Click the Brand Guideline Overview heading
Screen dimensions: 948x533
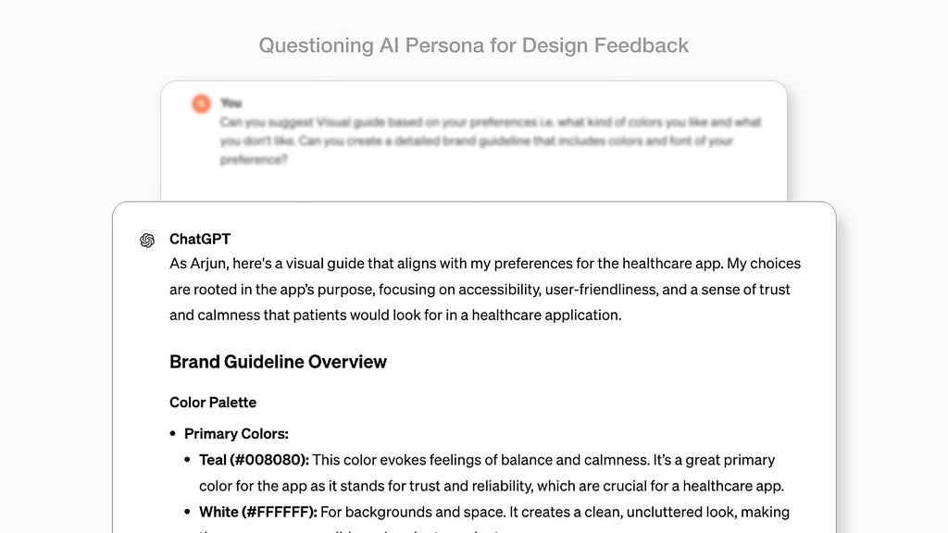(x=278, y=362)
